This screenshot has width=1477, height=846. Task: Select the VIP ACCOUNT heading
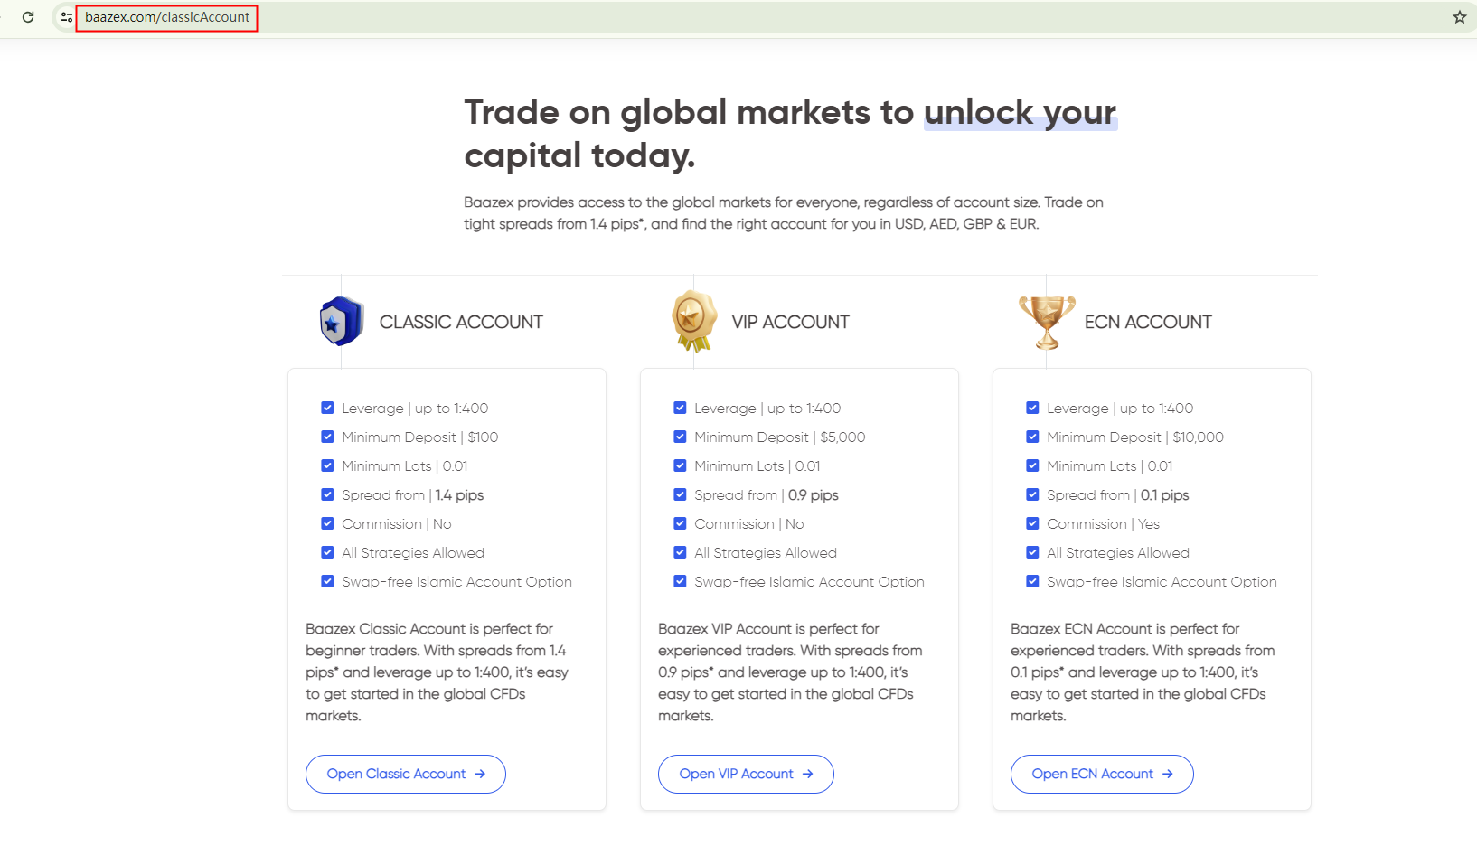tap(790, 323)
